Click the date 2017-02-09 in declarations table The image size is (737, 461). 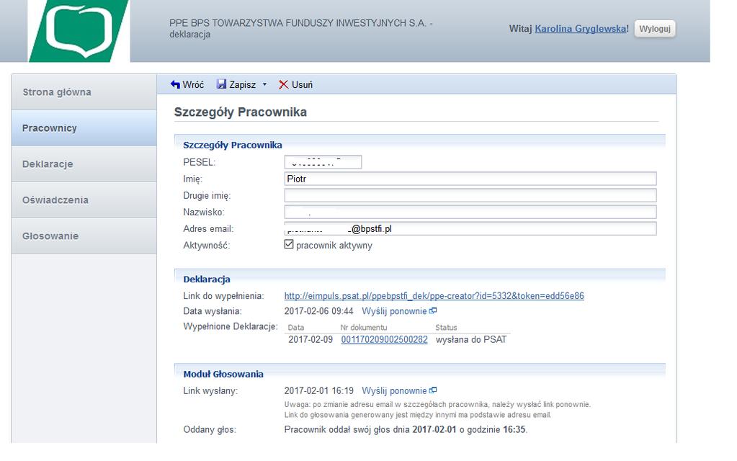[x=311, y=339]
